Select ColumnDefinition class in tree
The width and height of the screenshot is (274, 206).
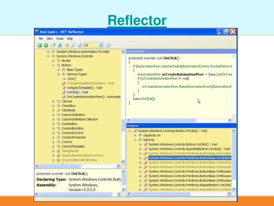73,115
